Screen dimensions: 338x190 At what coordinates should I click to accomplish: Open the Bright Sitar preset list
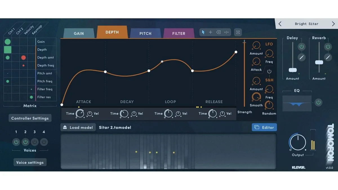pyautogui.click(x=306, y=24)
